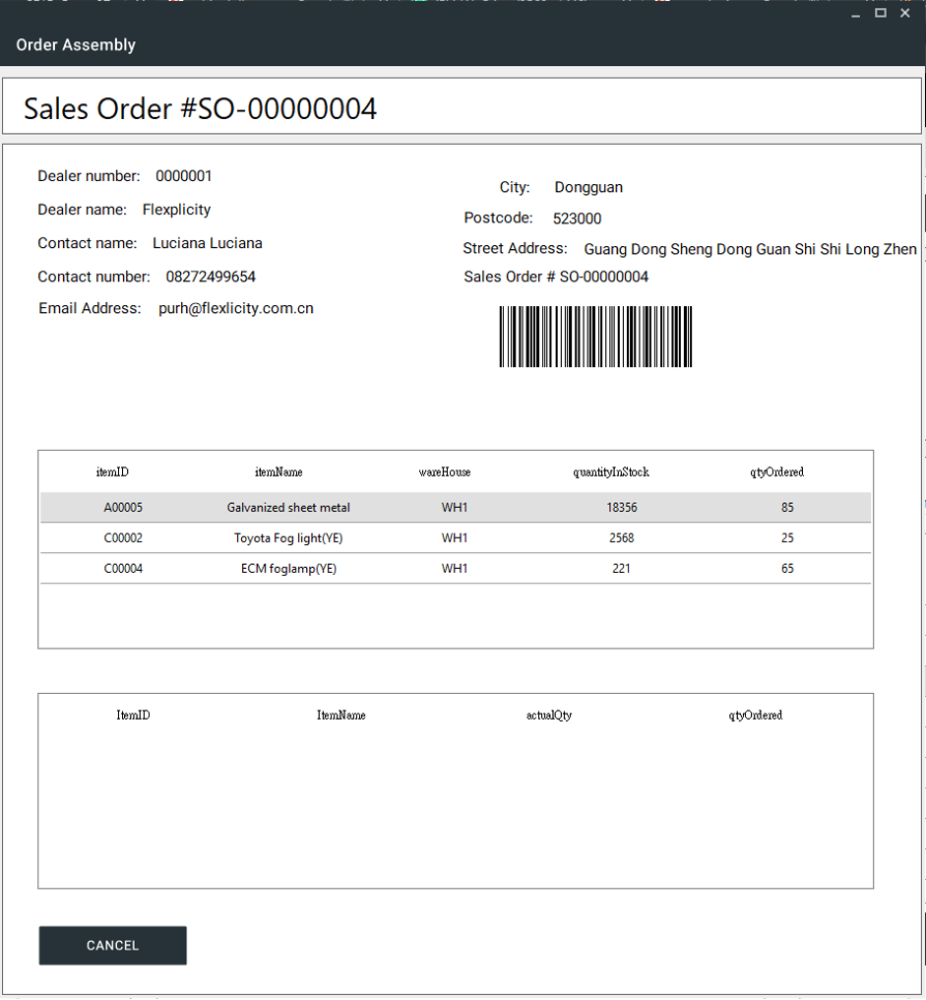The image size is (926, 1000).
Task: Click the actualQty column header
Action: coord(549,716)
